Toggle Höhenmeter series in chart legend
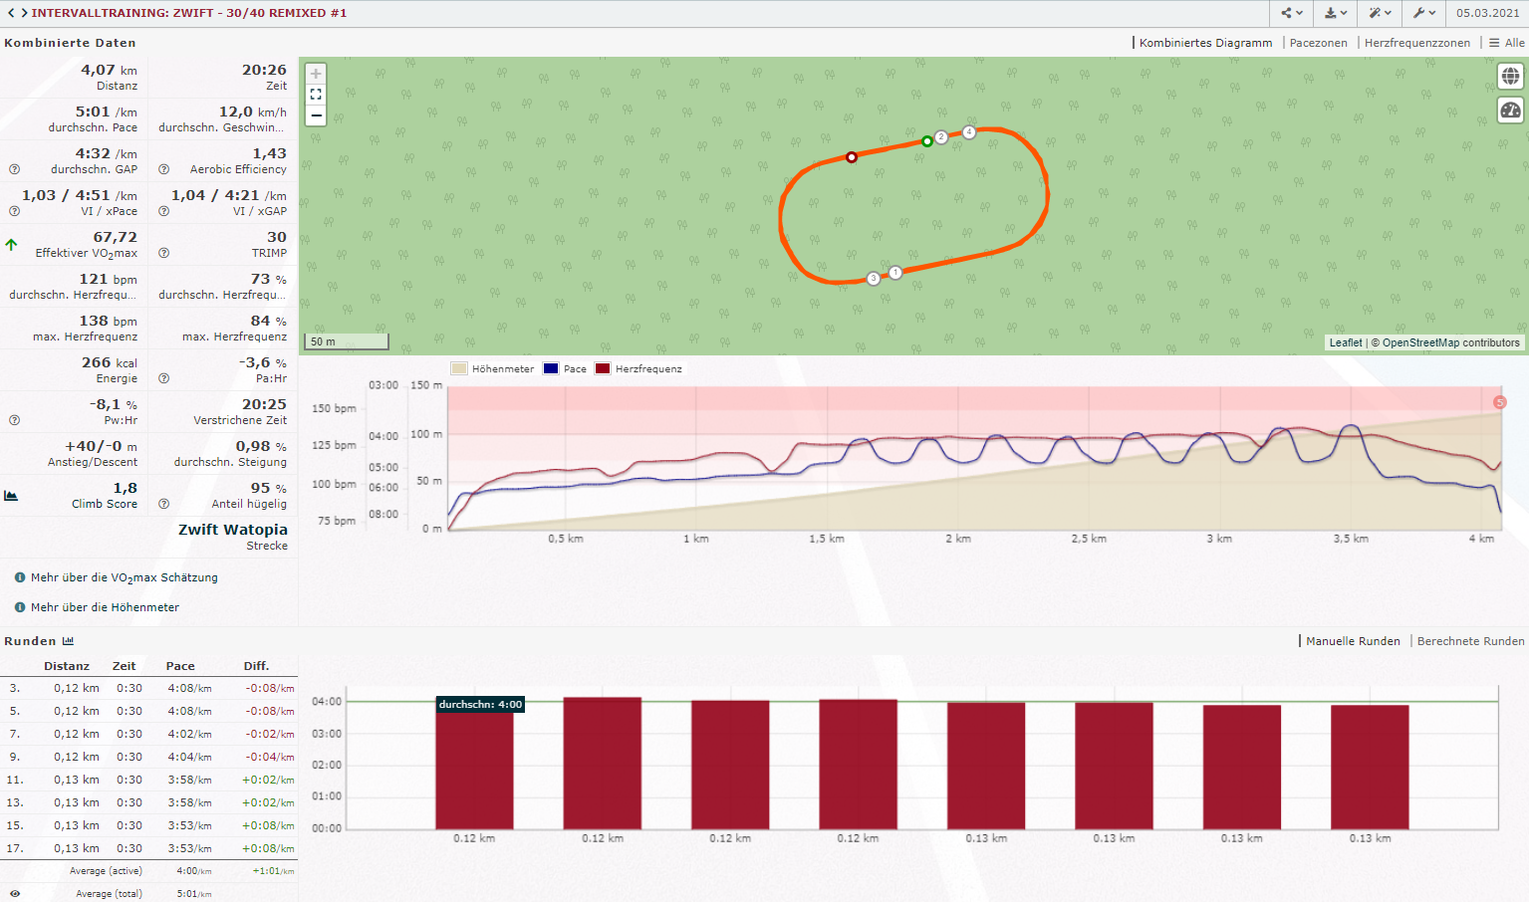The image size is (1529, 902). tap(493, 368)
